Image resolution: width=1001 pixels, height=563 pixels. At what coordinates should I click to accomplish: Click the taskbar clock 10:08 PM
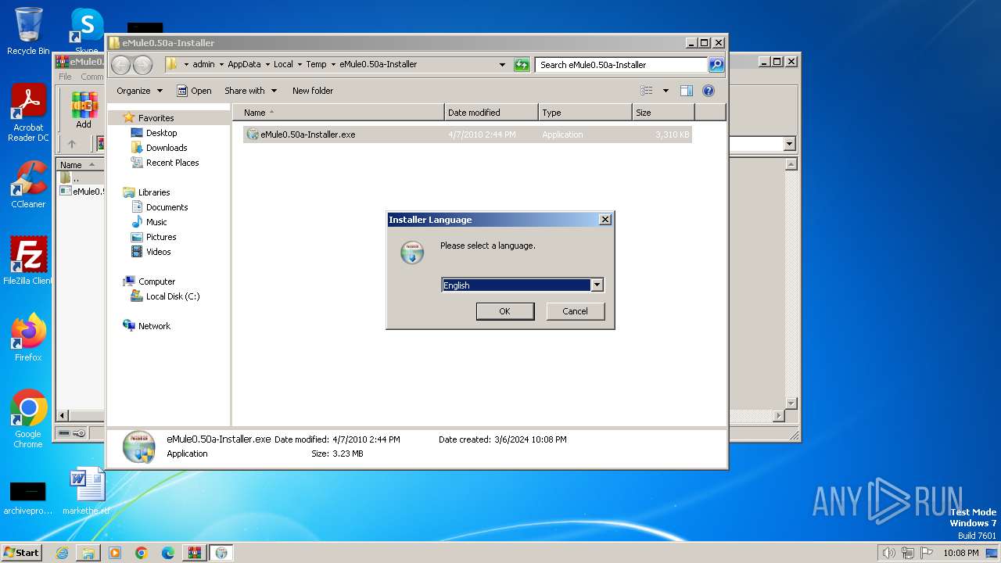[960, 553]
